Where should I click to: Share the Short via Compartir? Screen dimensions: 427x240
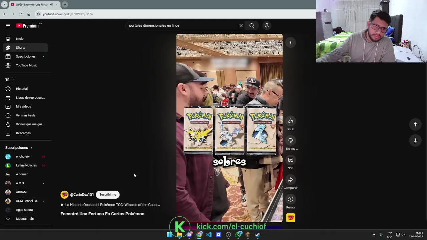click(x=291, y=180)
